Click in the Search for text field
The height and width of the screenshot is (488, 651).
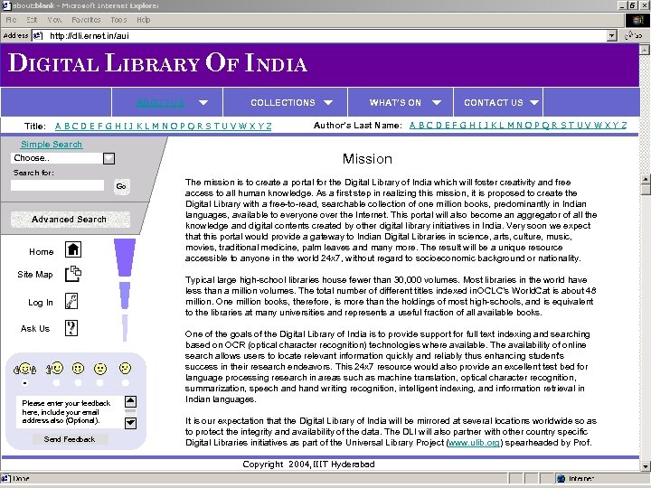[57, 185]
